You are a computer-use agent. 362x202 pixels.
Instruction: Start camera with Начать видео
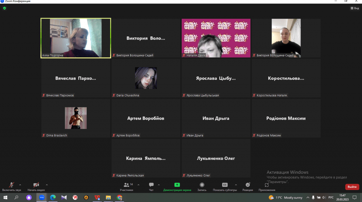pos(36,186)
